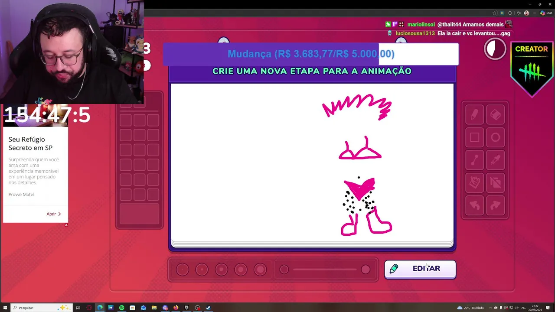Click the crossed-out layers tool

tap(495, 182)
